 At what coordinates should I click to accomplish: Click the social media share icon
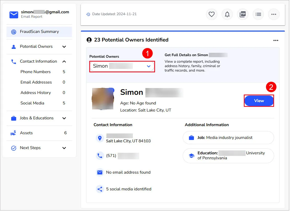click(x=100, y=189)
